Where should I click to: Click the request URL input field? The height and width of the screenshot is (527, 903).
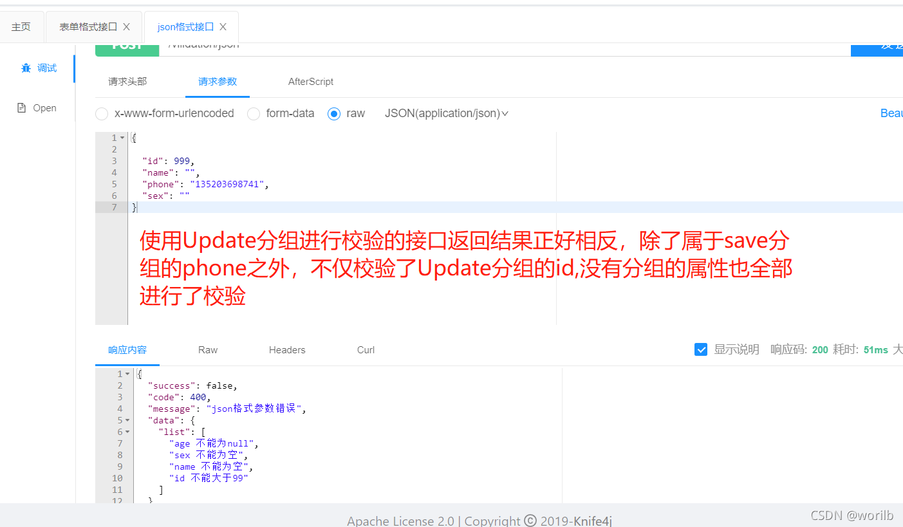tap(505, 50)
